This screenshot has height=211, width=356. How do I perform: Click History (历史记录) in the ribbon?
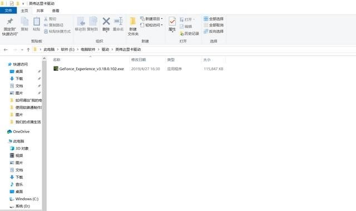point(189,33)
